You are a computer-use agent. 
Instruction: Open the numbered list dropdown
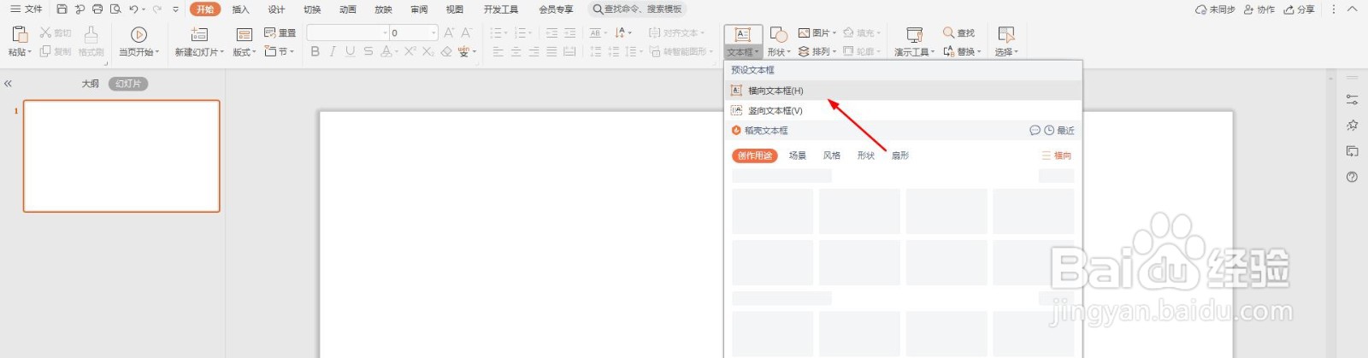point(531,33)
